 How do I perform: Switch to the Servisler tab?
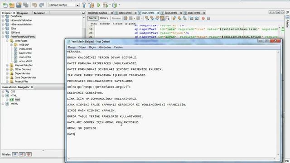point(39,13)
